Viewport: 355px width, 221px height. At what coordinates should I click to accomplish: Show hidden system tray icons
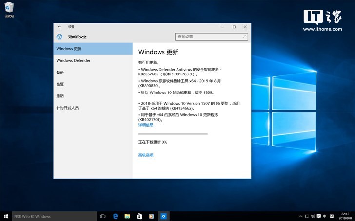click(x=301, y=216)
